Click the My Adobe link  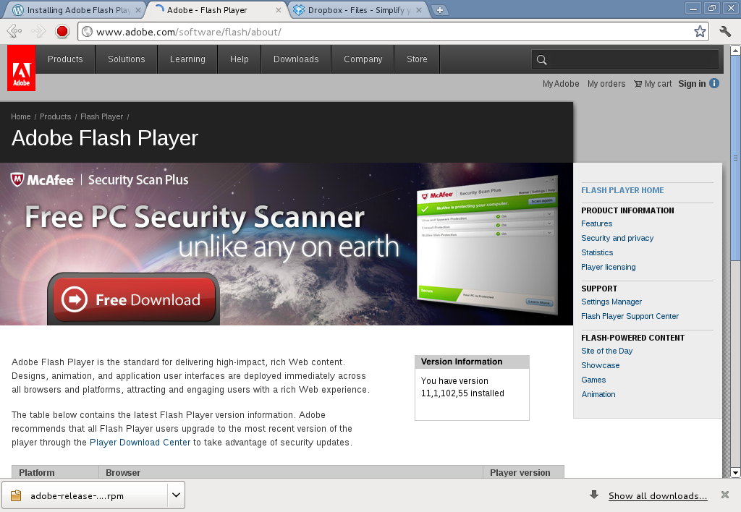click(561, 84)
